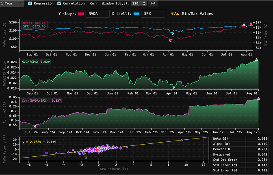Toggle the Regression checkbox

(30, 4)
